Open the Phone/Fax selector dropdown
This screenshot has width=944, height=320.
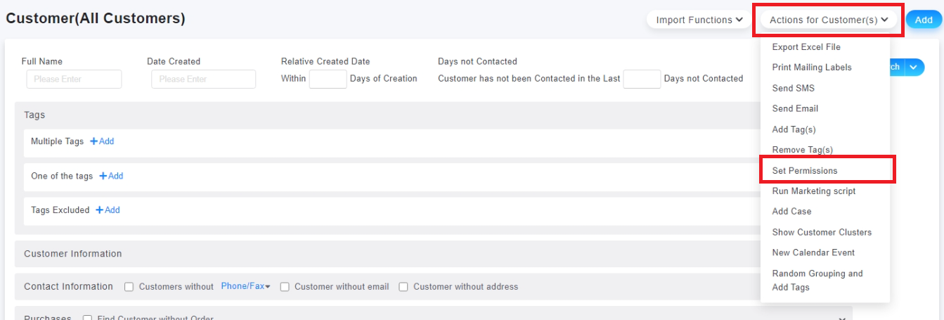pos(245,286)
